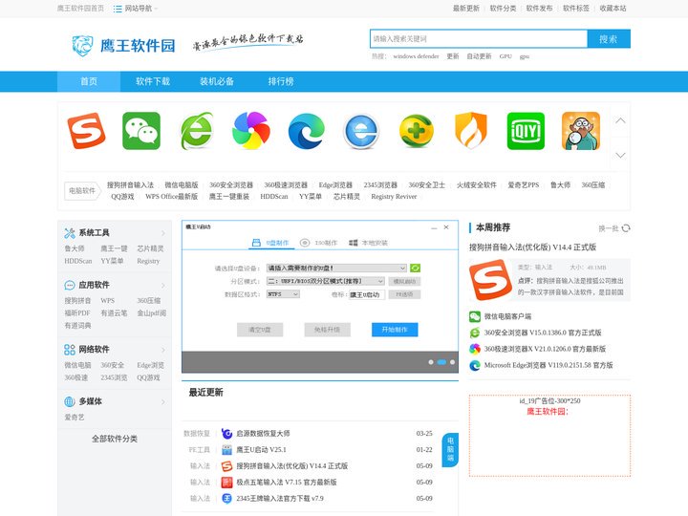
Task: Click the 卷标 鹰王U启动 text field
Action: [367, 294]
